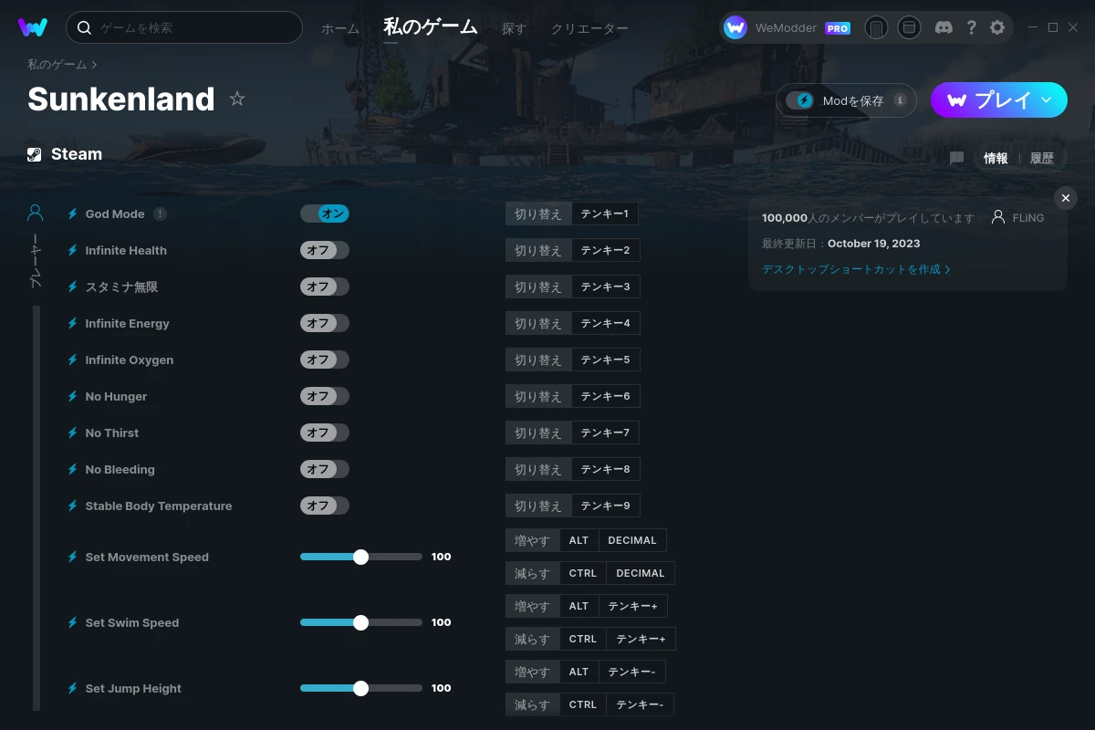The width and height of the screenshot is (1095, 730).
Task: Click 切り替え for スタミナ無限
Action: click(538, 287)
